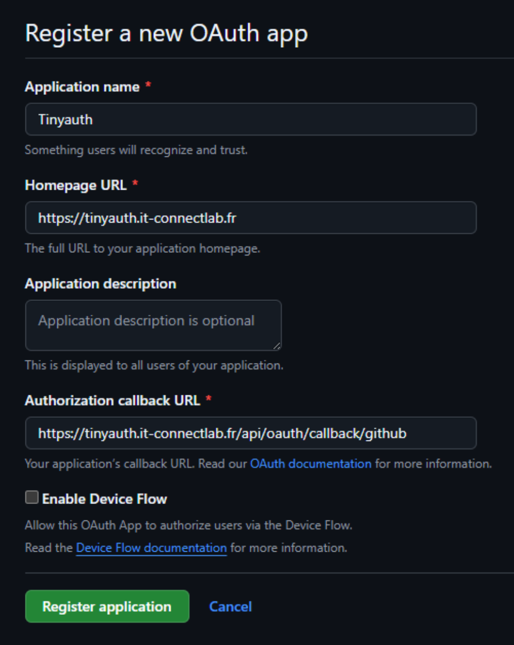Open the Device Flow documentation link
This screenshot has width=514, height=645.
[x=151, y=547]
